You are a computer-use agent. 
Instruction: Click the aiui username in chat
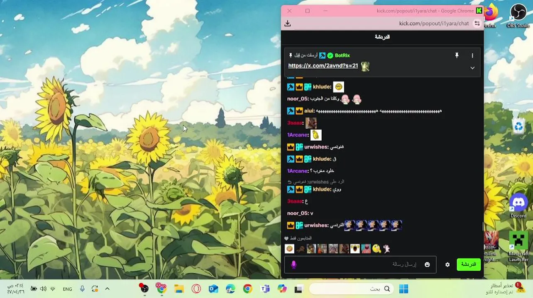(x=309, y=111)
